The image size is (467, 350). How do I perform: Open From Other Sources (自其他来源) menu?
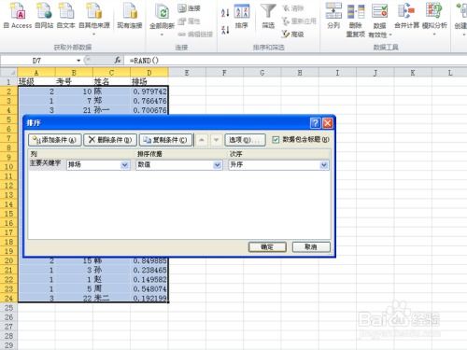point(94,19)
